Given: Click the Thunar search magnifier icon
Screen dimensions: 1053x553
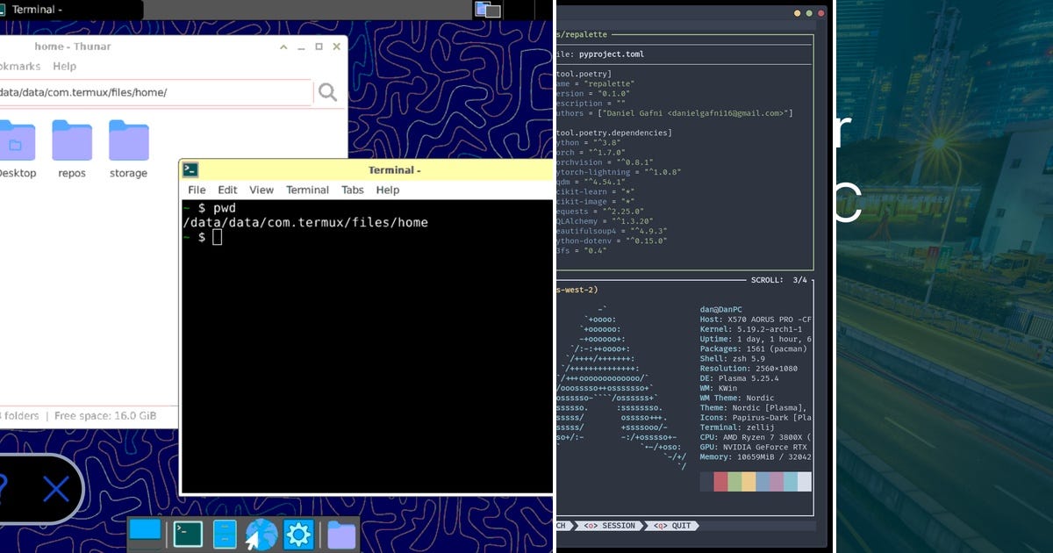Looking at the screenshot, I should (327, 91).
